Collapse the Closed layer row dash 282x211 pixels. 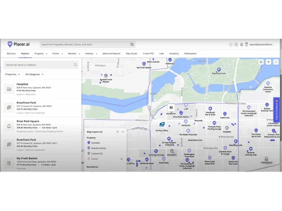point(122,159)
